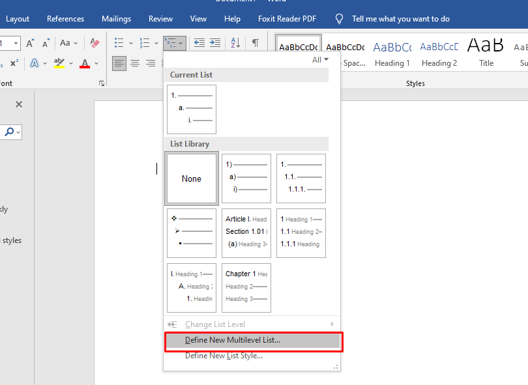528x385 pixels.
Task: Apply the Title style
Action: [x=486, y=53]
